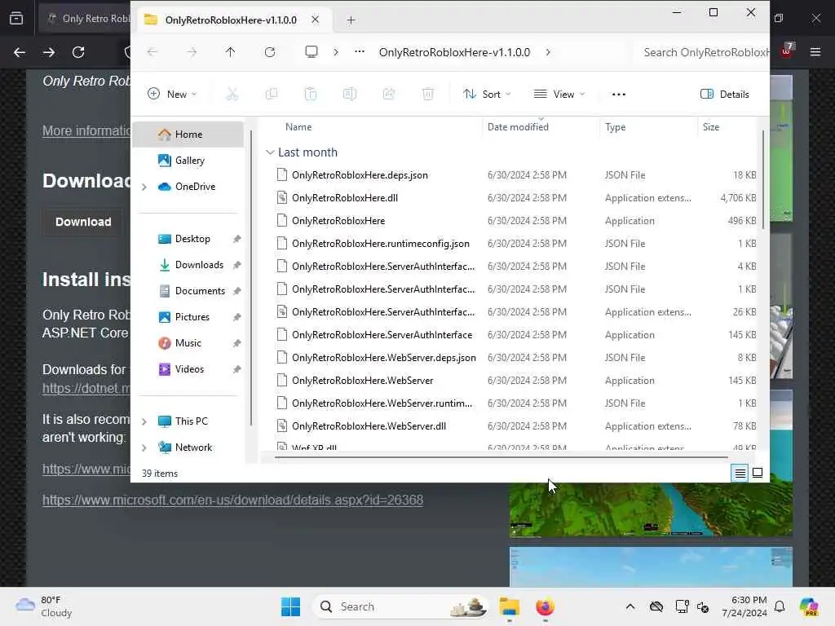Open the View dropdown
Screen dimensions: 835x626
pos(559,95)
